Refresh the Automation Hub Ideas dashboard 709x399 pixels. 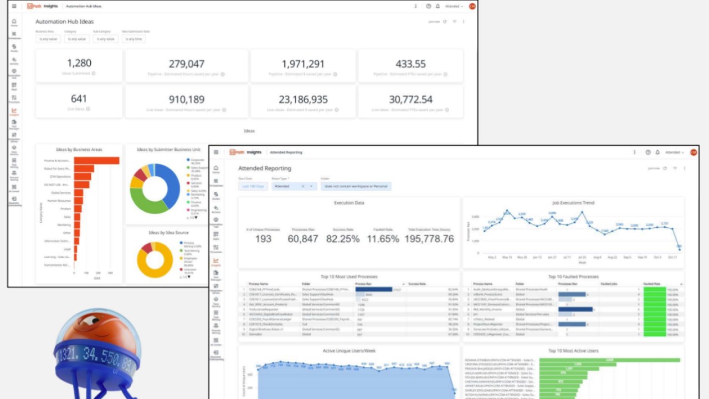click(446, 22)
